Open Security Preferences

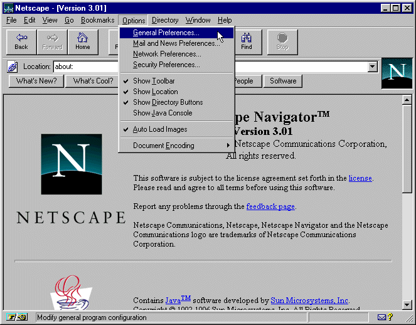pos(176,65)
